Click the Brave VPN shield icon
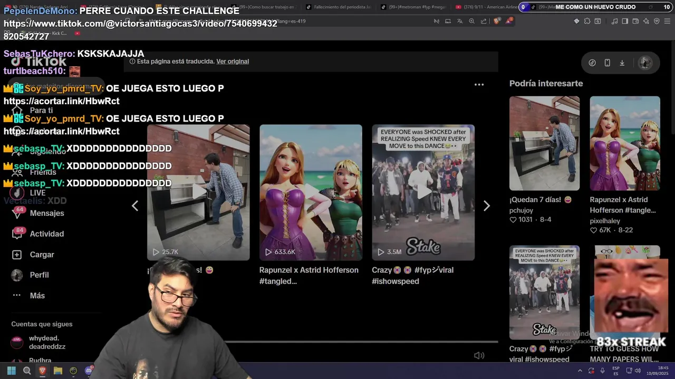The height and width of the screenshot is (379, 675). pos(657,21)
